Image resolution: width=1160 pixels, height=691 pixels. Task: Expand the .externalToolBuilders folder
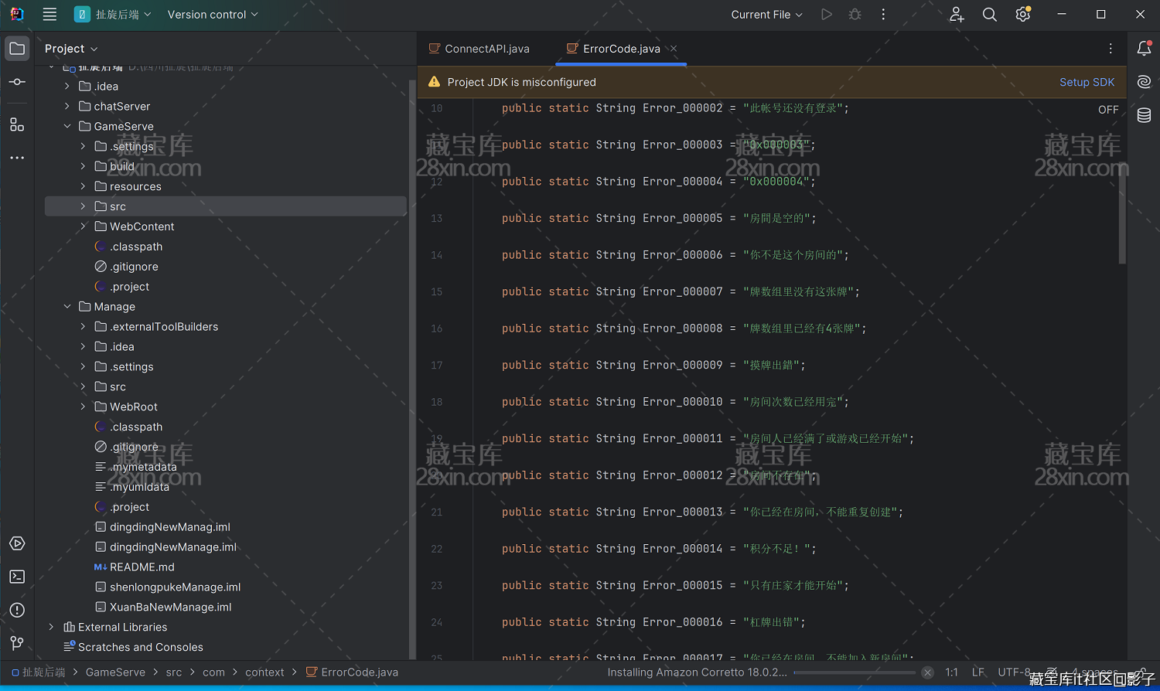tap(83, 327)
